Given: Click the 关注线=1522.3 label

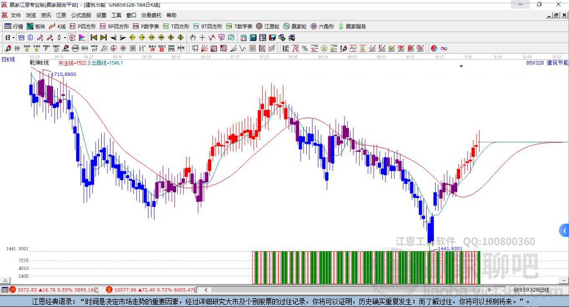Looking at the screenshot, I should (74, 63).
